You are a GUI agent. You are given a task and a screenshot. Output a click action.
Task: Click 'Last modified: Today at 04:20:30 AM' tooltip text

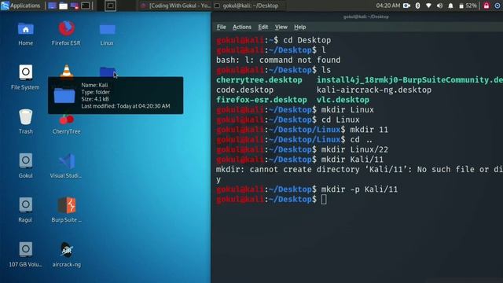click(126, 106)
